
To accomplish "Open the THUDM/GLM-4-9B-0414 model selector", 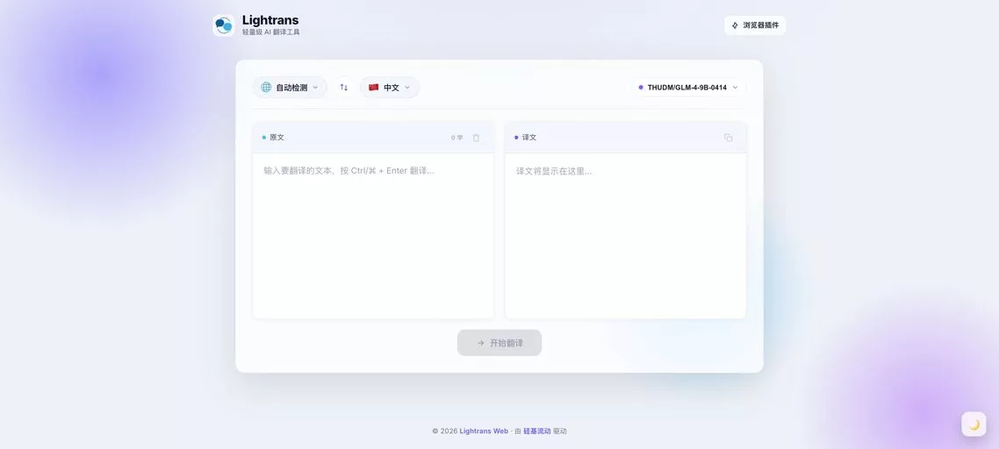I will click(x=689, y=87).
